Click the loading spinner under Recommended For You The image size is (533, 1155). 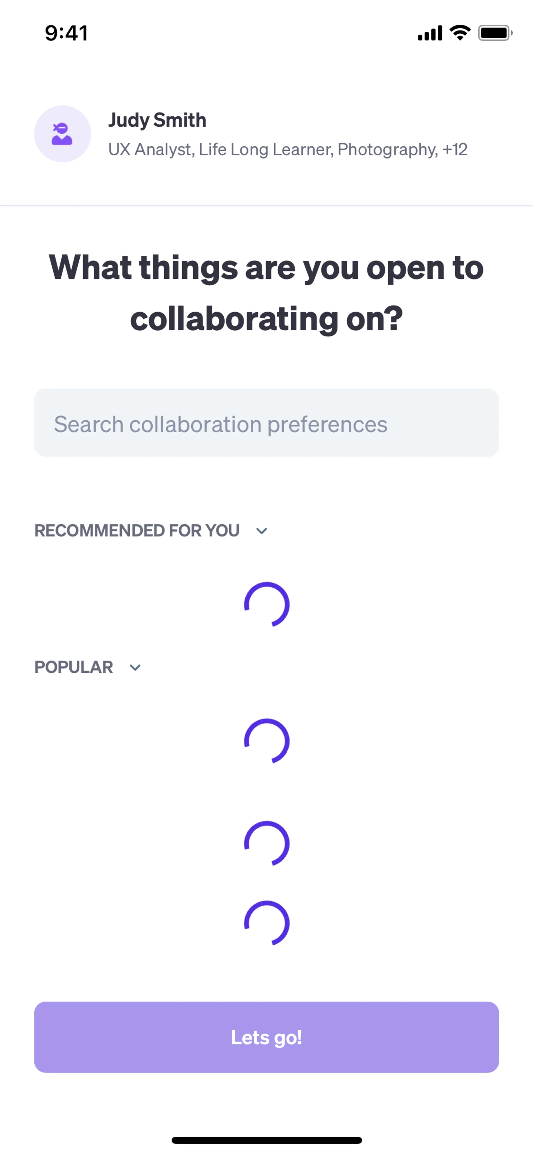(x=267, y=604)
